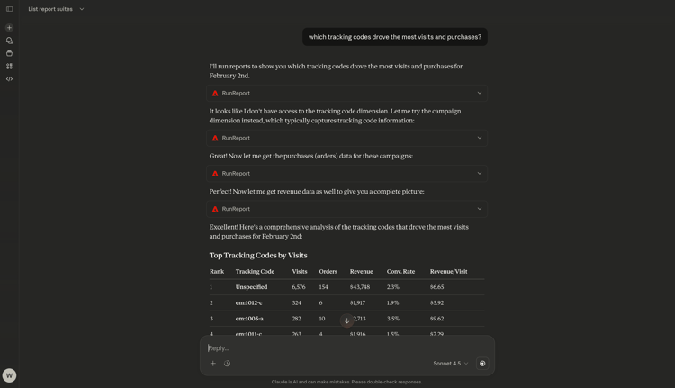Start a new chat with plus icon
The image size is (675, 388).
click(x=9, y=28)
